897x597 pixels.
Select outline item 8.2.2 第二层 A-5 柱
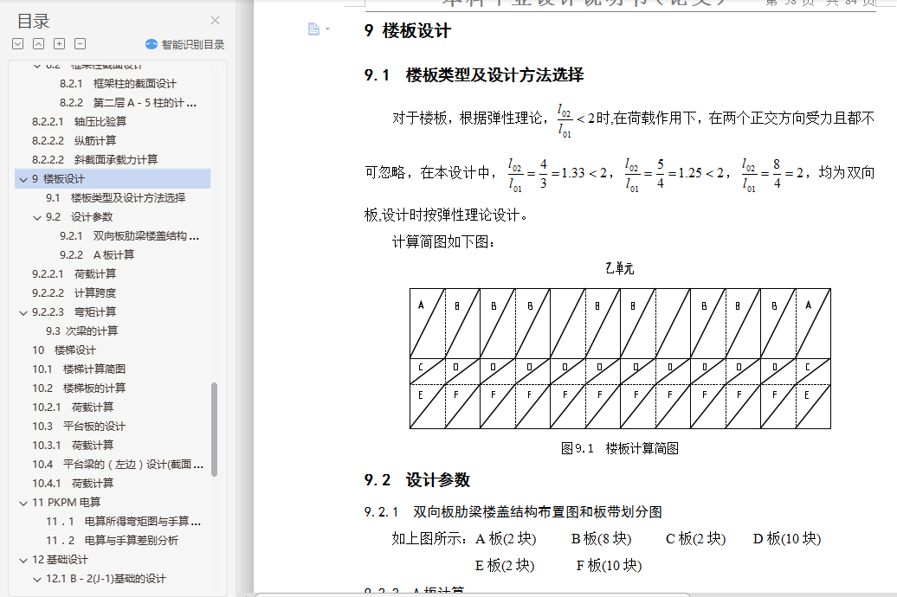tap(128, 103)
